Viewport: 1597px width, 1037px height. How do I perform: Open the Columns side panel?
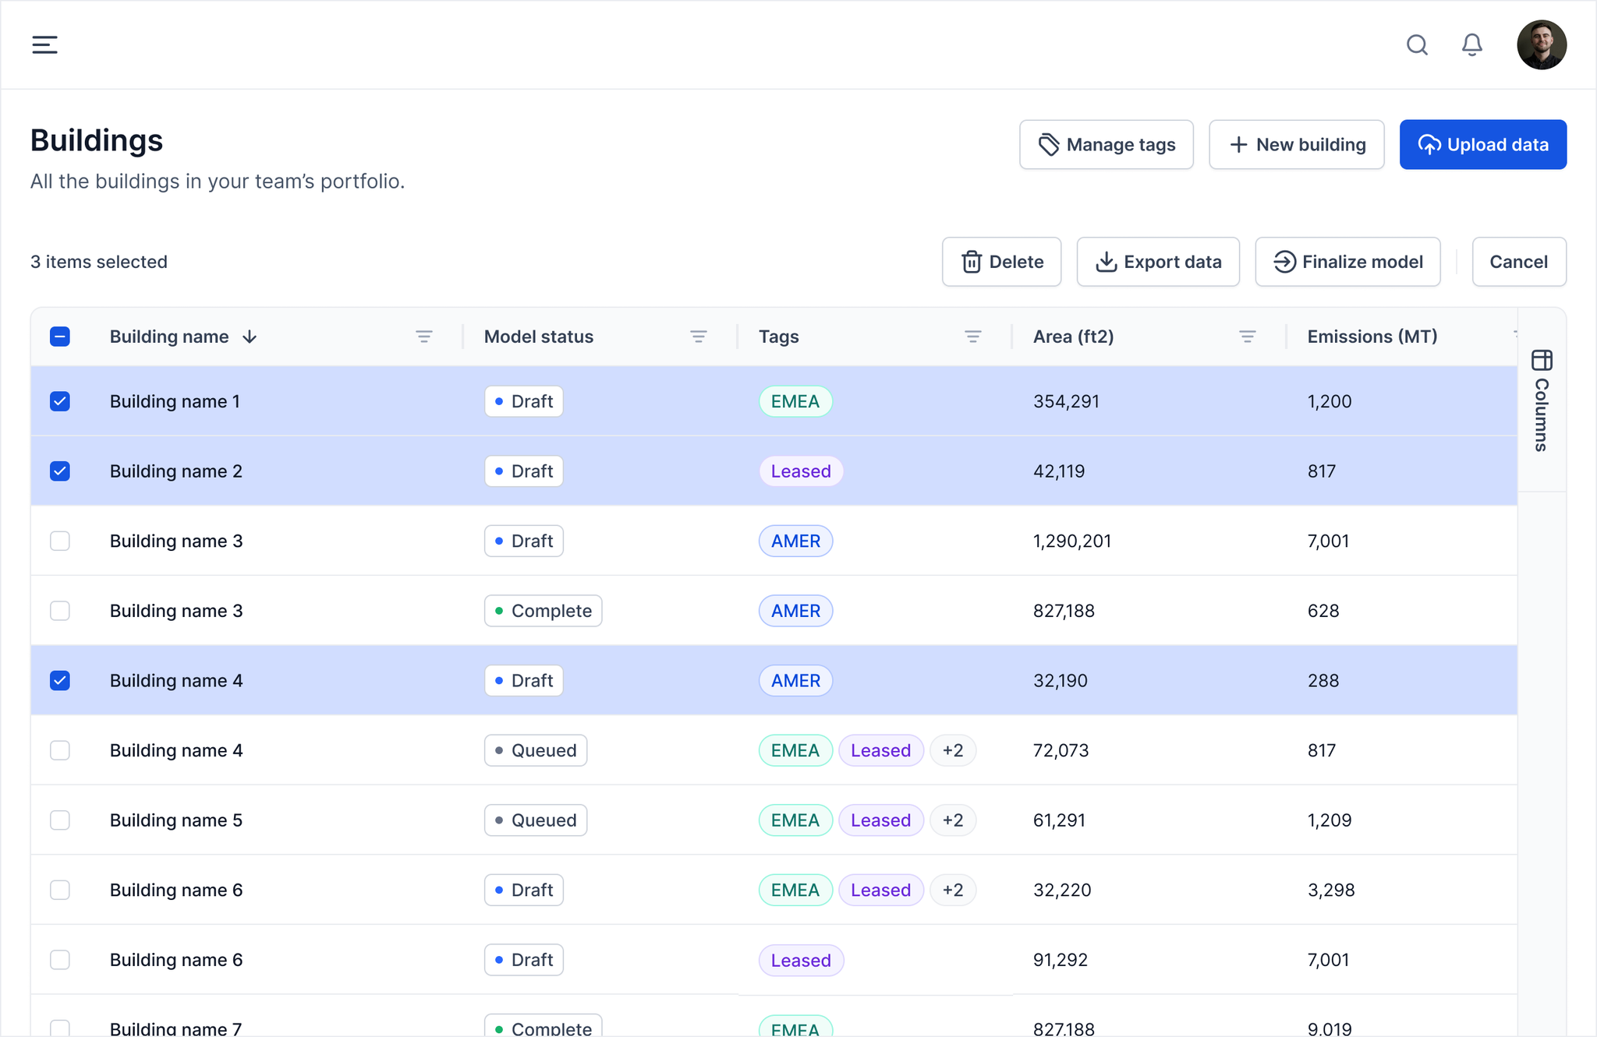1542,400
